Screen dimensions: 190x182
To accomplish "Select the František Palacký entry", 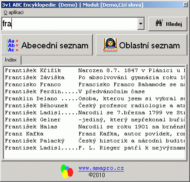I will pos(95,141).
